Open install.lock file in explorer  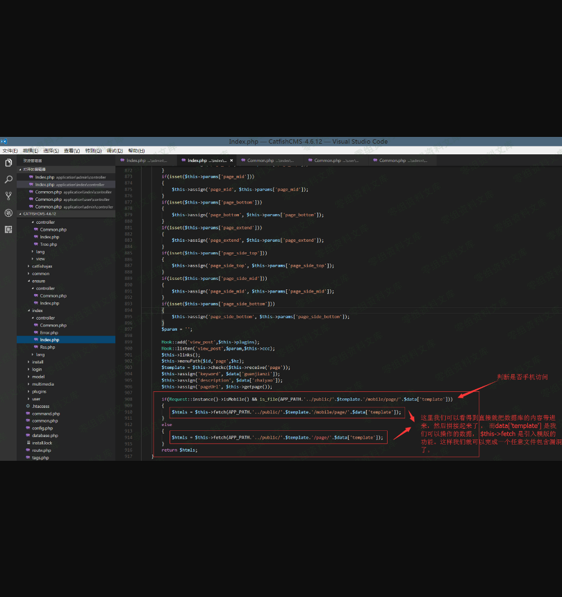(42, 443)
